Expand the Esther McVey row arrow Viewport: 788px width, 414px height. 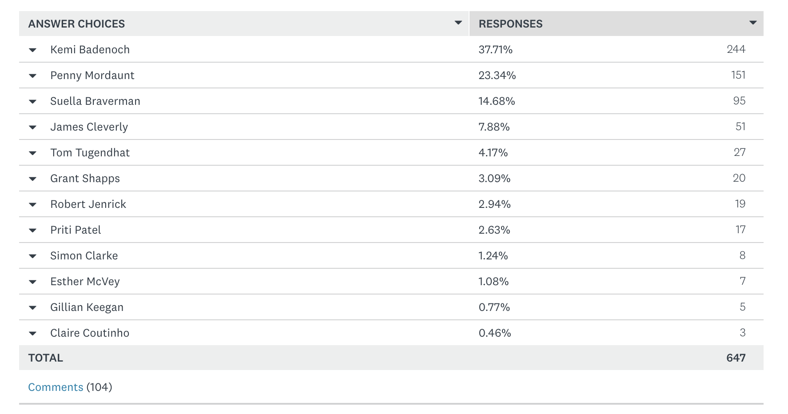32,282
